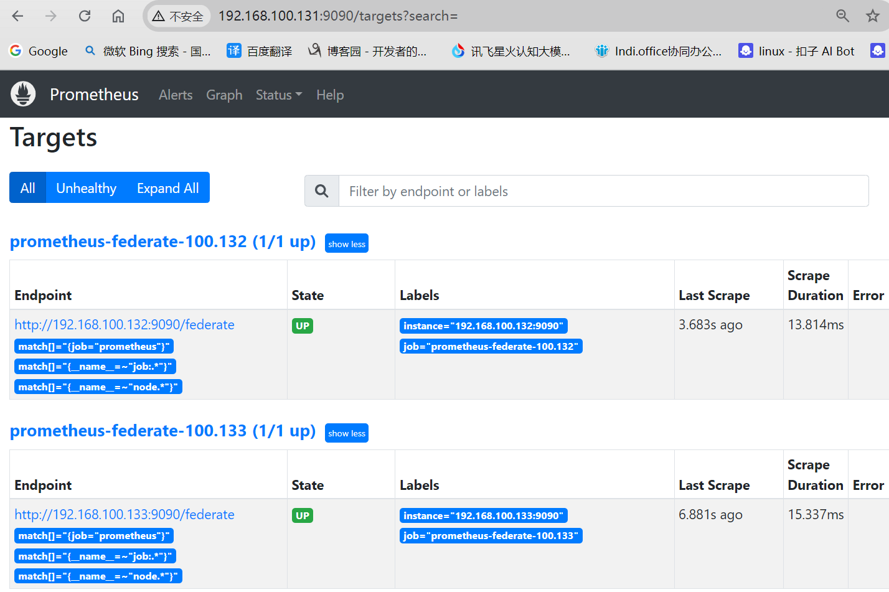Open the last partially visible purple bookmark icon

878,51
